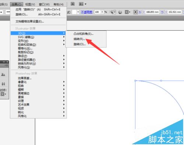Click the Y value stepper arrows
The height and width of the screenshot is (145, 184).
(166, 12)
